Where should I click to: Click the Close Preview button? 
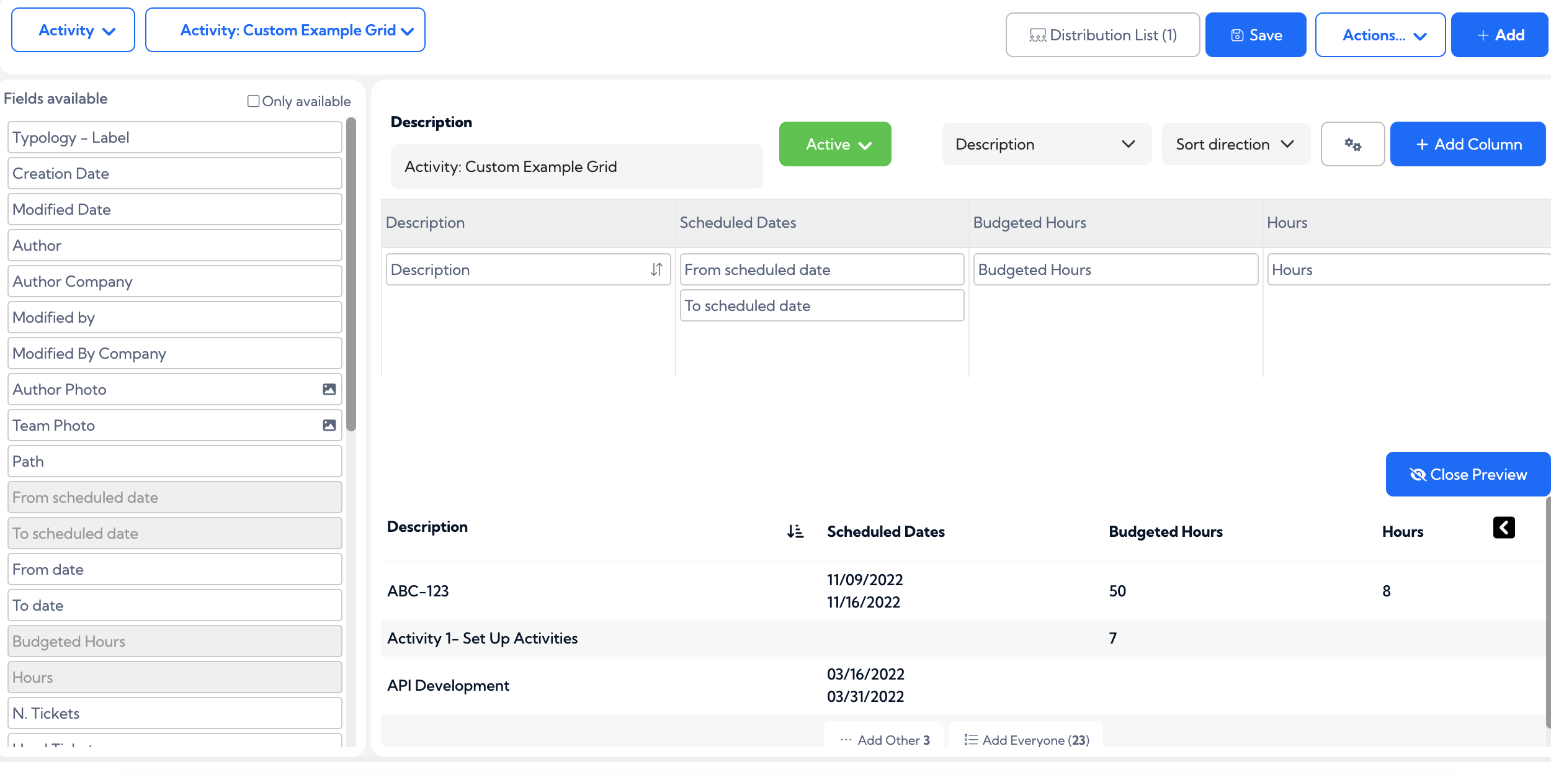(x=1468, y=474)
